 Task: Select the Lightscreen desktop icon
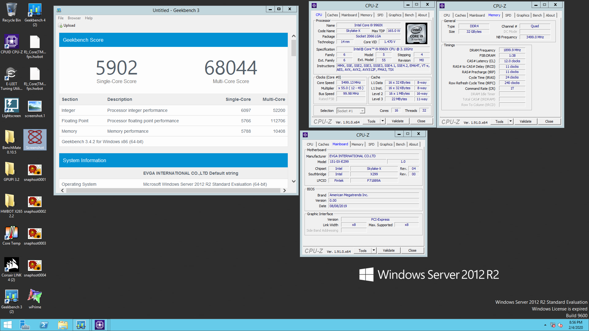12,108
